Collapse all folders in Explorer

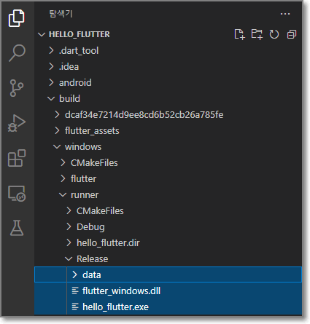coord(292,34)
